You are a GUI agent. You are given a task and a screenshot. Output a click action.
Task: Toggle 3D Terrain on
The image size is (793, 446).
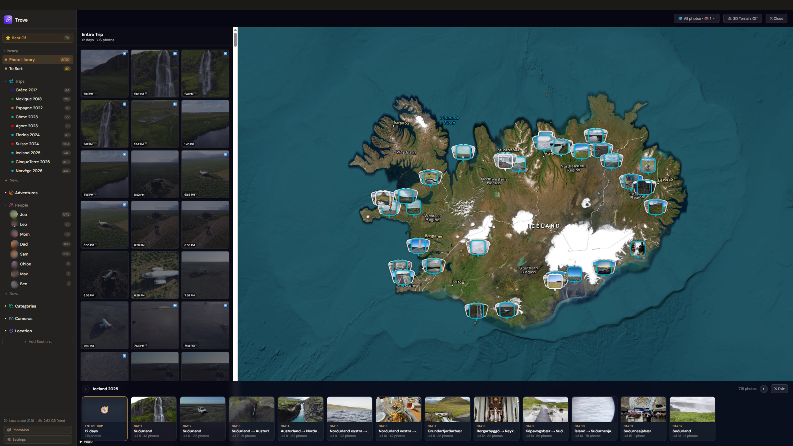742,19
